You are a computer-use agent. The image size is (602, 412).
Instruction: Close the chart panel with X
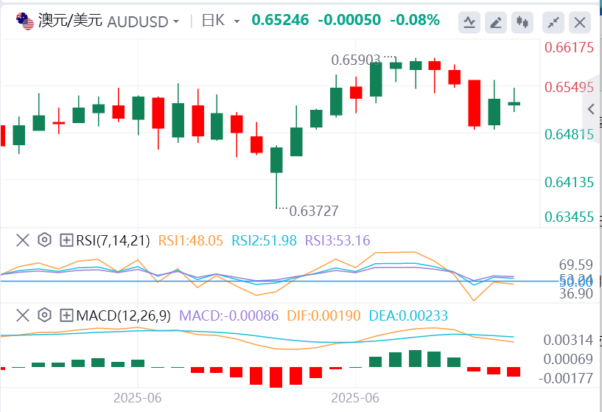click(580, 22)
